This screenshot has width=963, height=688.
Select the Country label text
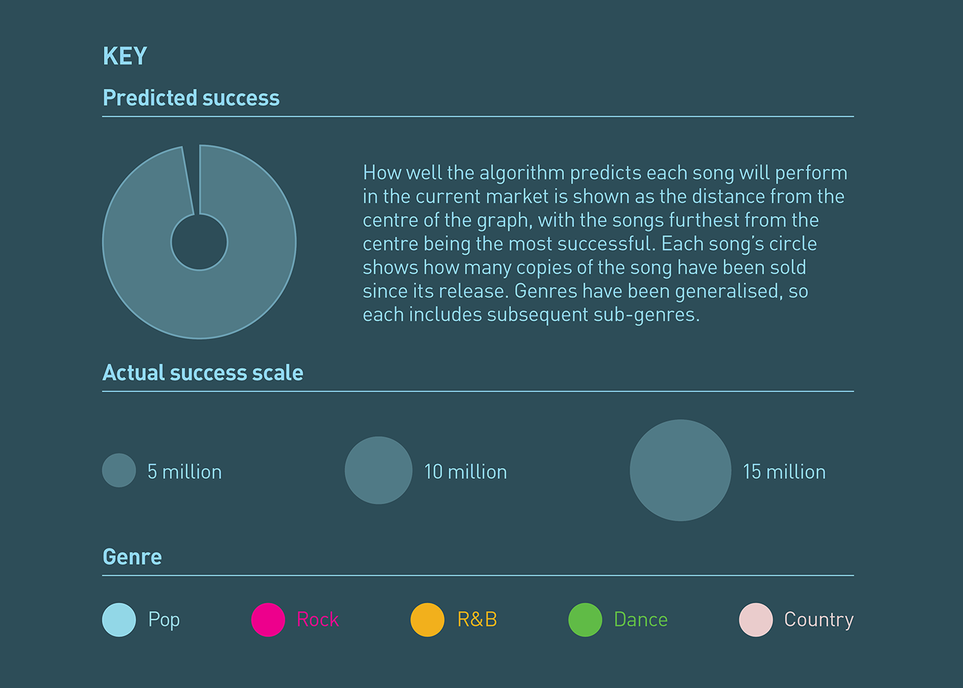coord(819,621)
